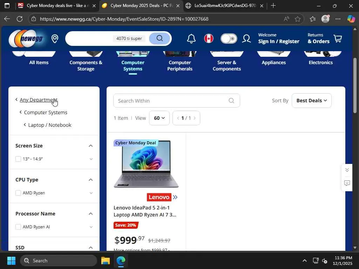Check the 13" - 14.9" screen size box
The height and width of the screenshot is (269, 359).
click(18, 159)
